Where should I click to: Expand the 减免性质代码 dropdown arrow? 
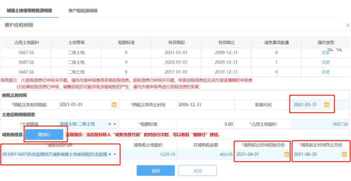[x=115, y=154]
